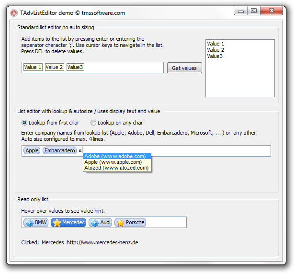Click the gear icon on the BMW chip
This screenshot has width=295, height=274.
tap(29, 223)
